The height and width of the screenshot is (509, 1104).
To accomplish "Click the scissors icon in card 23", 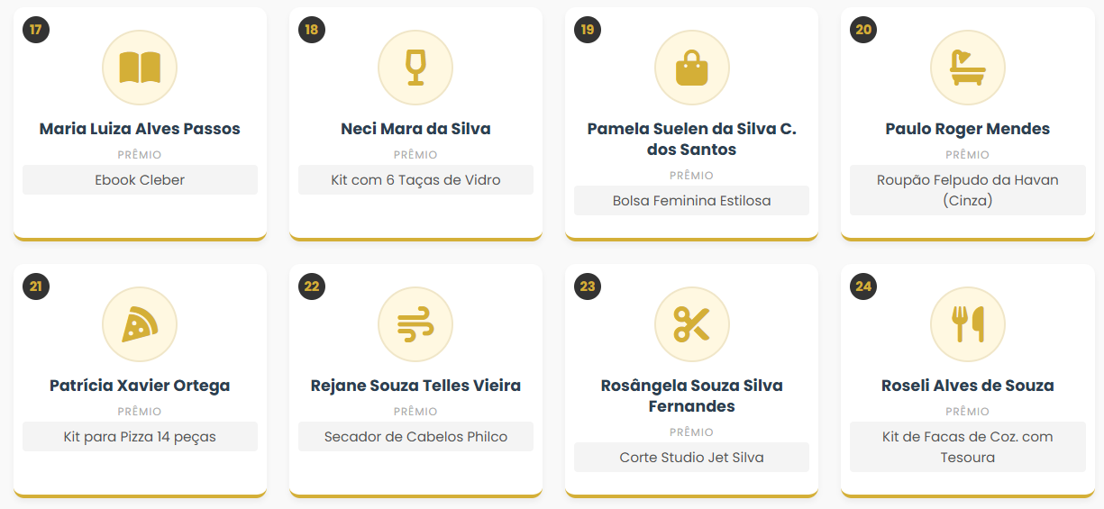I will 691,324.
